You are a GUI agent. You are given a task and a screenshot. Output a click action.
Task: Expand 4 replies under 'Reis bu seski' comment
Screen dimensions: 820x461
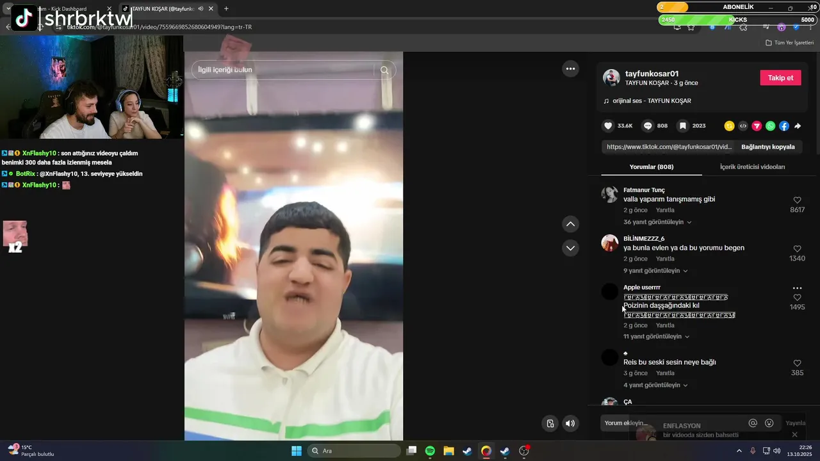click(655, 385)
